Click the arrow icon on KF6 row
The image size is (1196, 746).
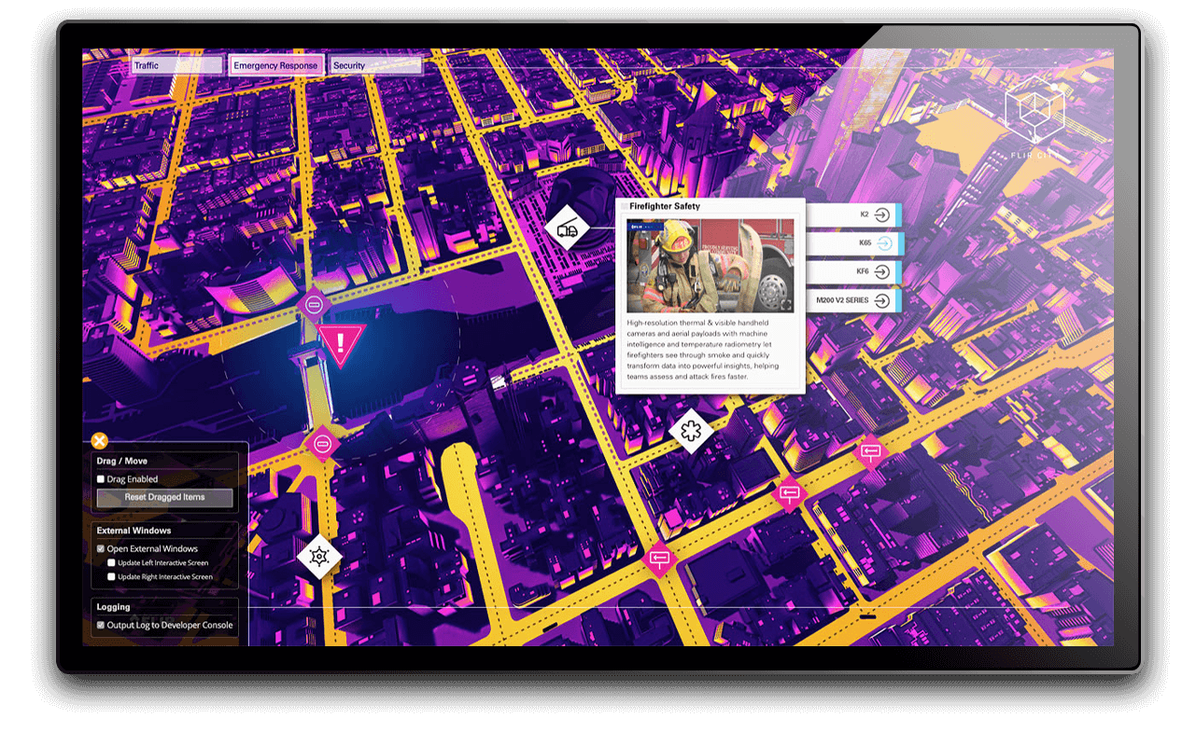[883, 272]
